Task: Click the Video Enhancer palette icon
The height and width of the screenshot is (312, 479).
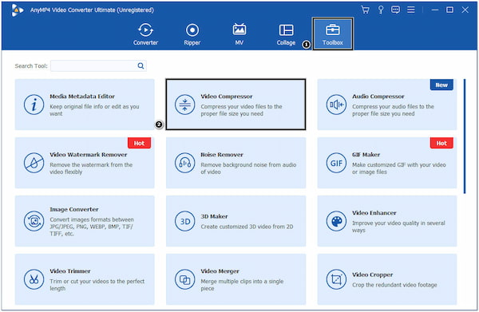Action: [336, 221]
